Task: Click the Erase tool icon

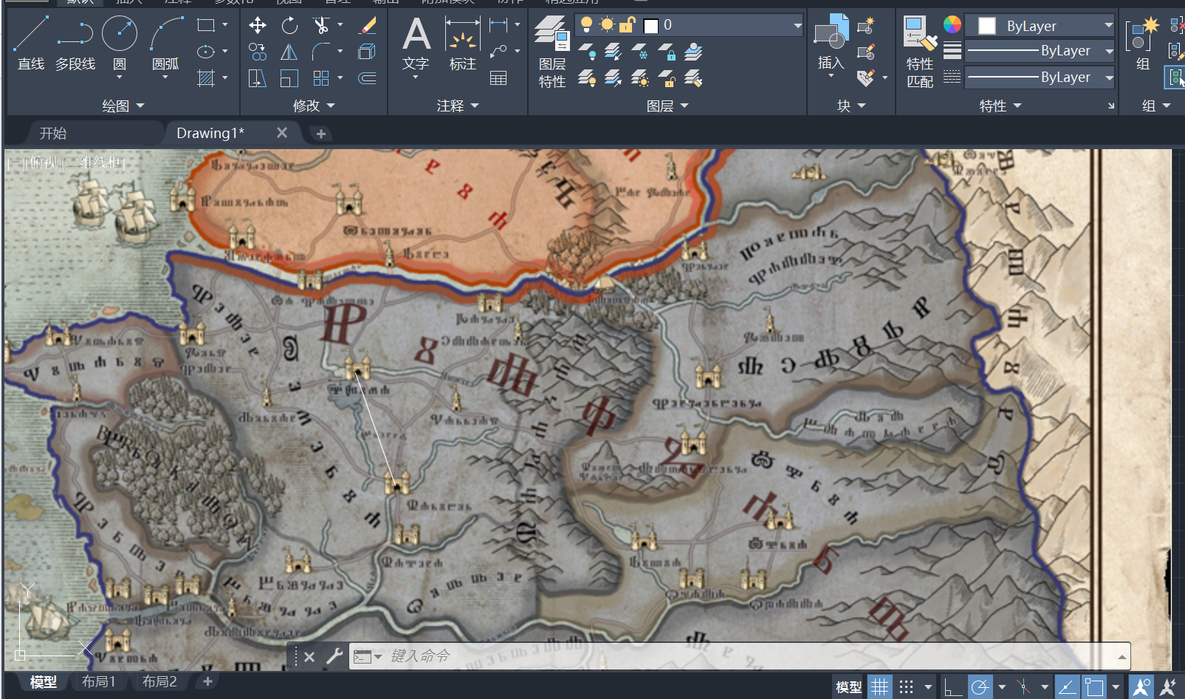Action: [x=367, y=26]
